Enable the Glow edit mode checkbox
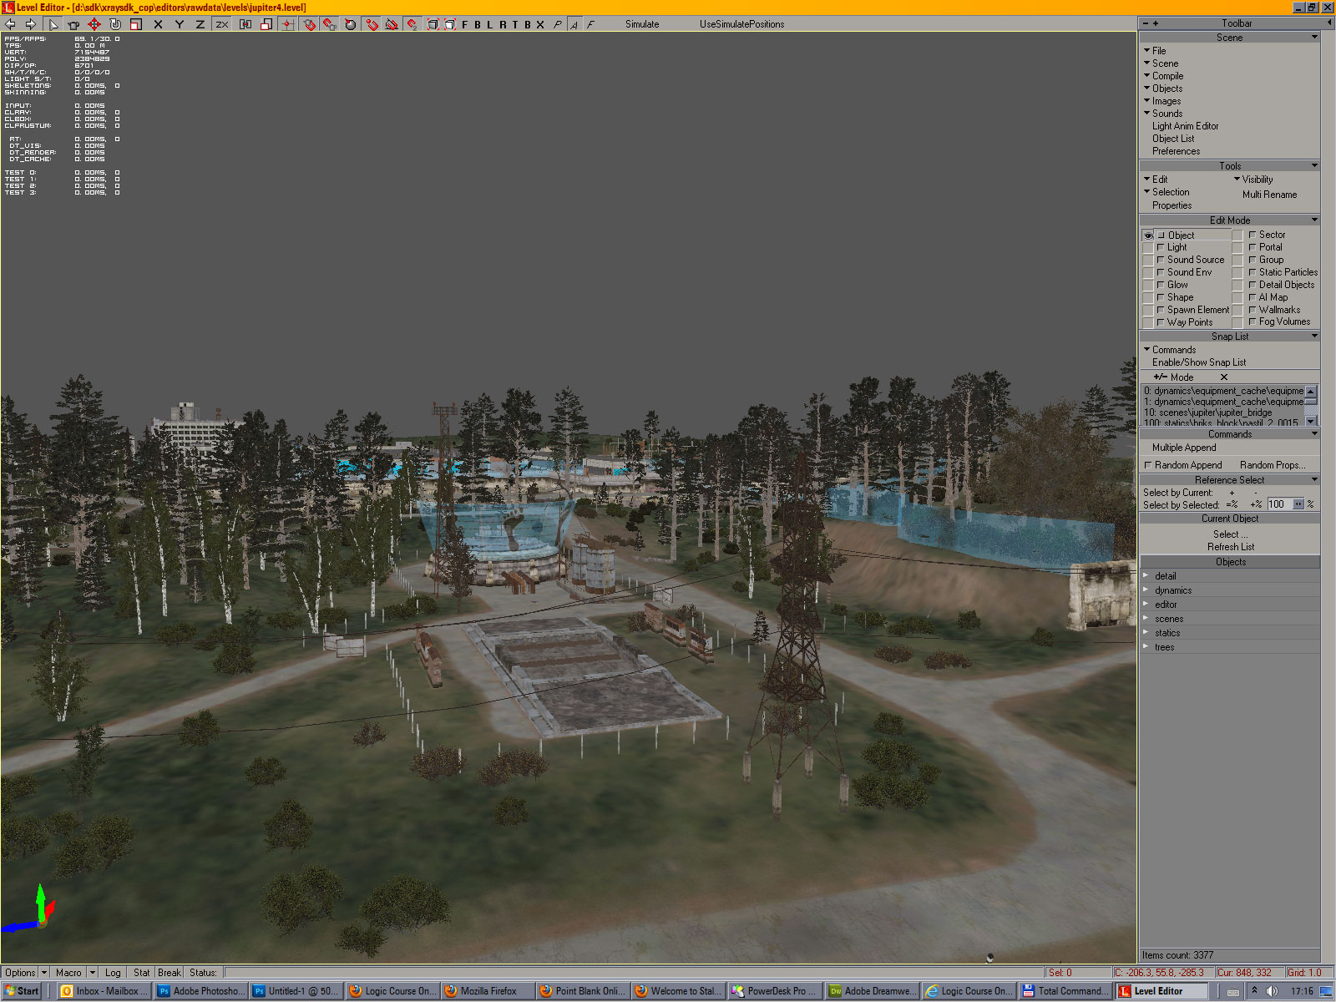The image size is (1336, 1002). tap(1161, 285)
